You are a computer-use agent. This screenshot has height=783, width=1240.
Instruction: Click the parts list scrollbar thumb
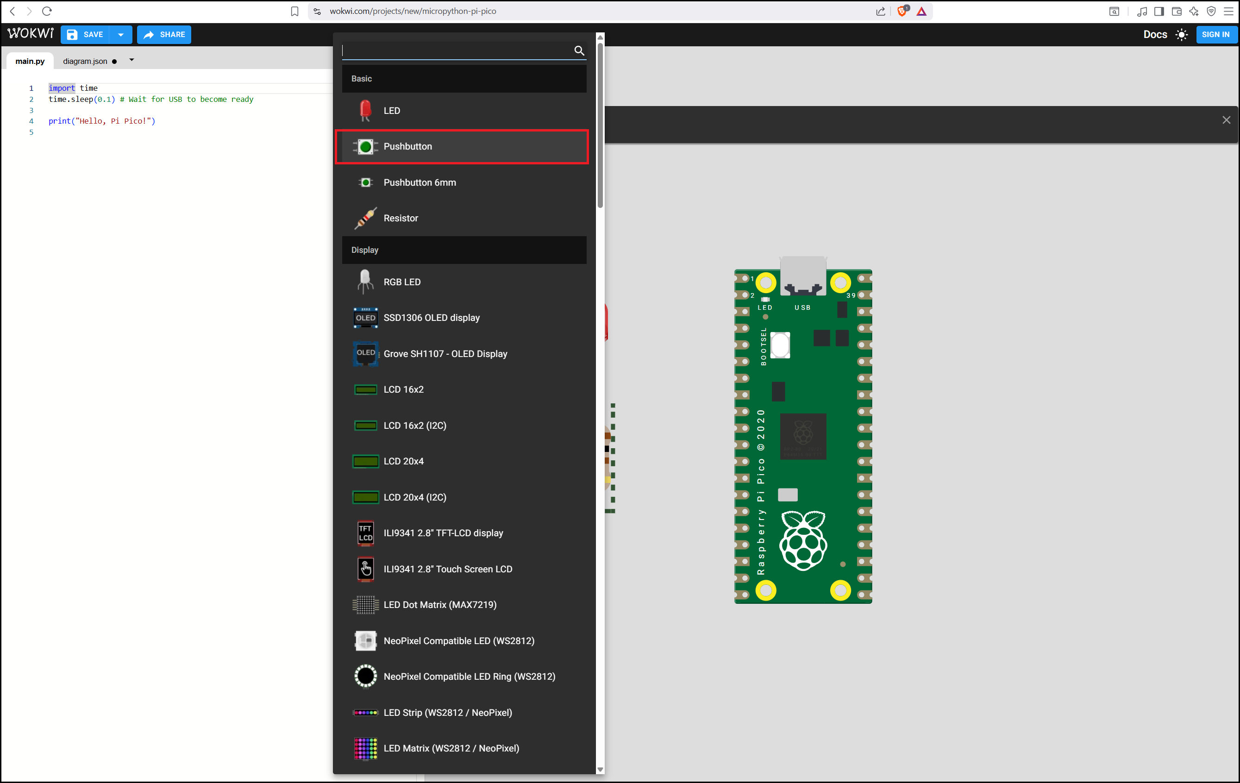[x=600, y=125]
